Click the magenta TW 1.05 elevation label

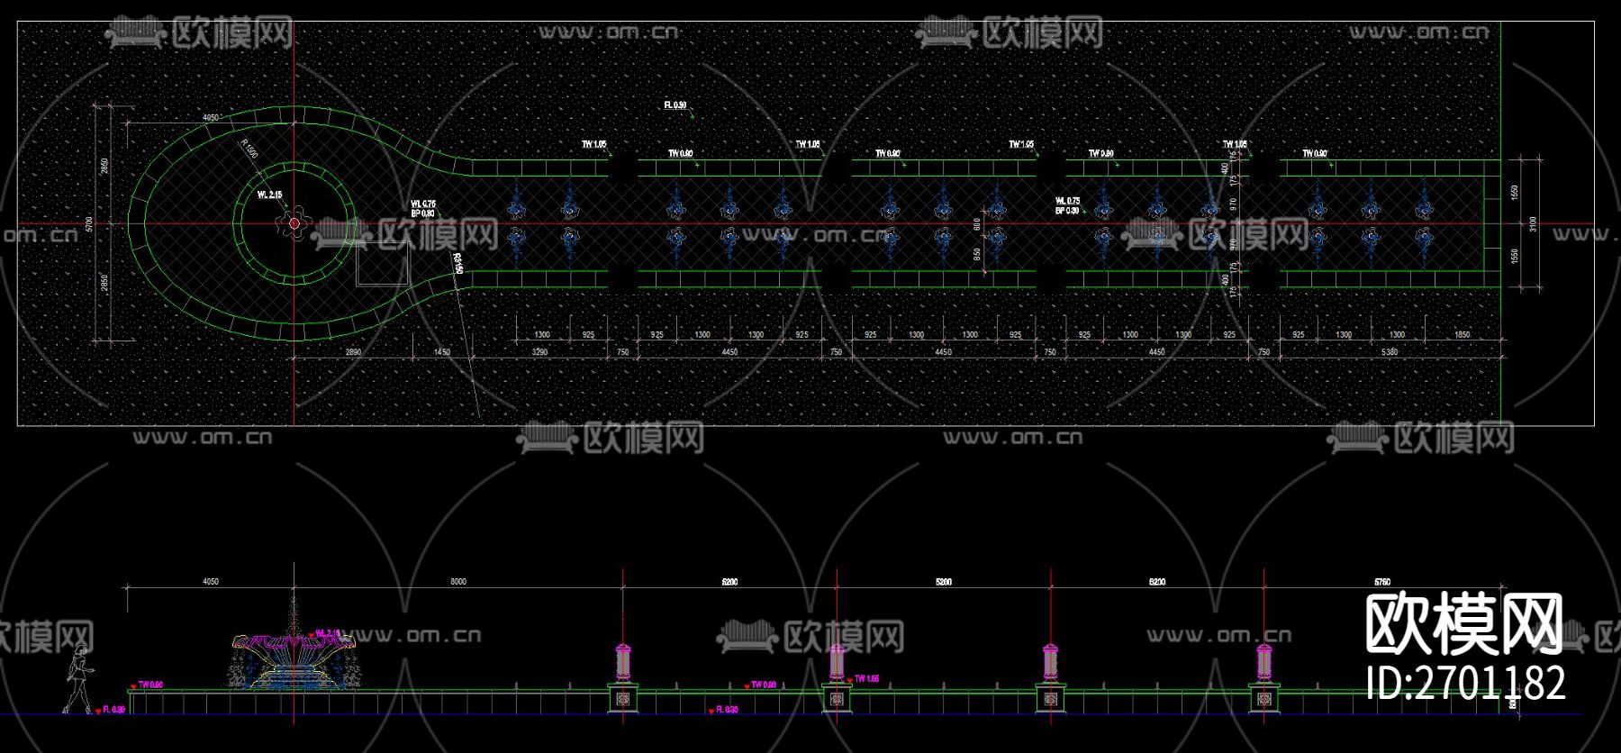pos(866,679)
